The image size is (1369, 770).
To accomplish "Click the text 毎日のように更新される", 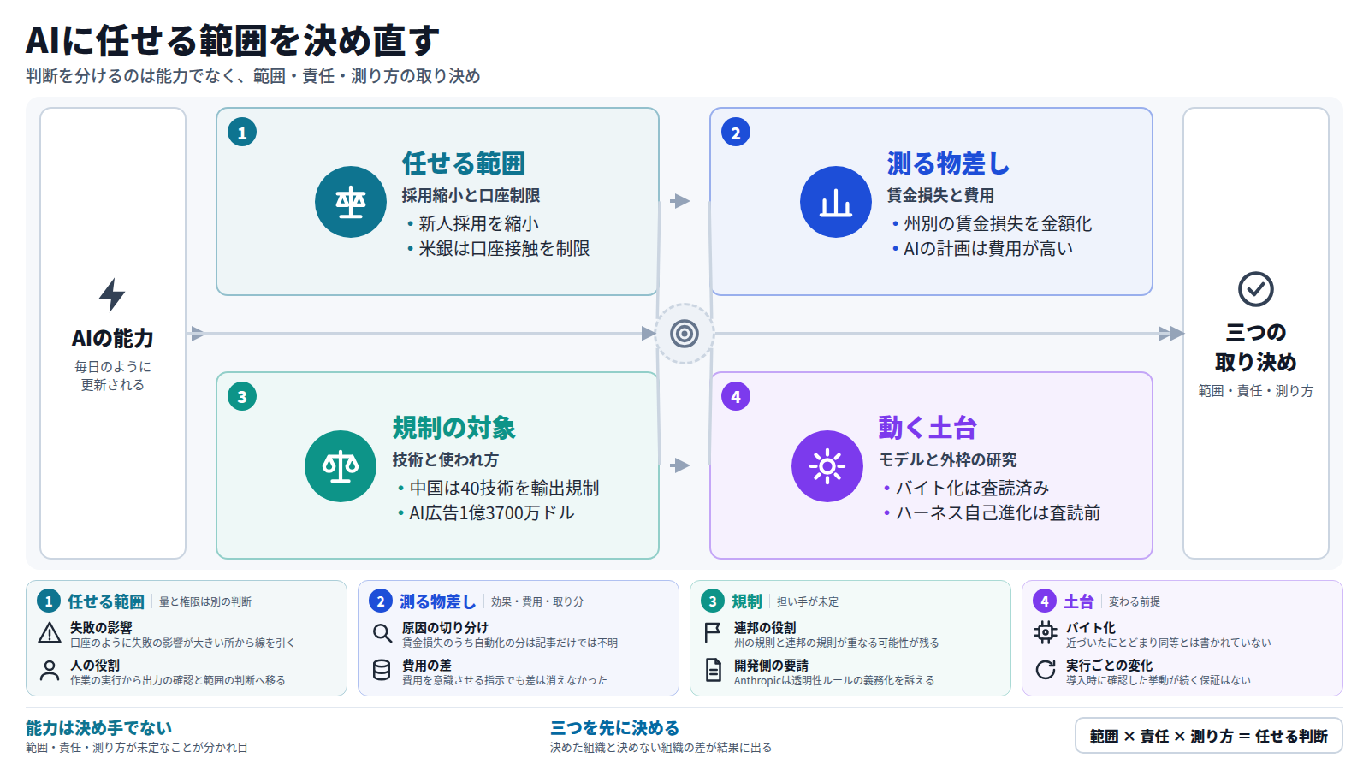I will pyautogui.click(x=112, y=376).
